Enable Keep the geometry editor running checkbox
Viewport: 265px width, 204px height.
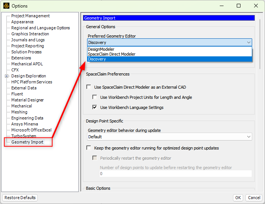tap(89, 148)
